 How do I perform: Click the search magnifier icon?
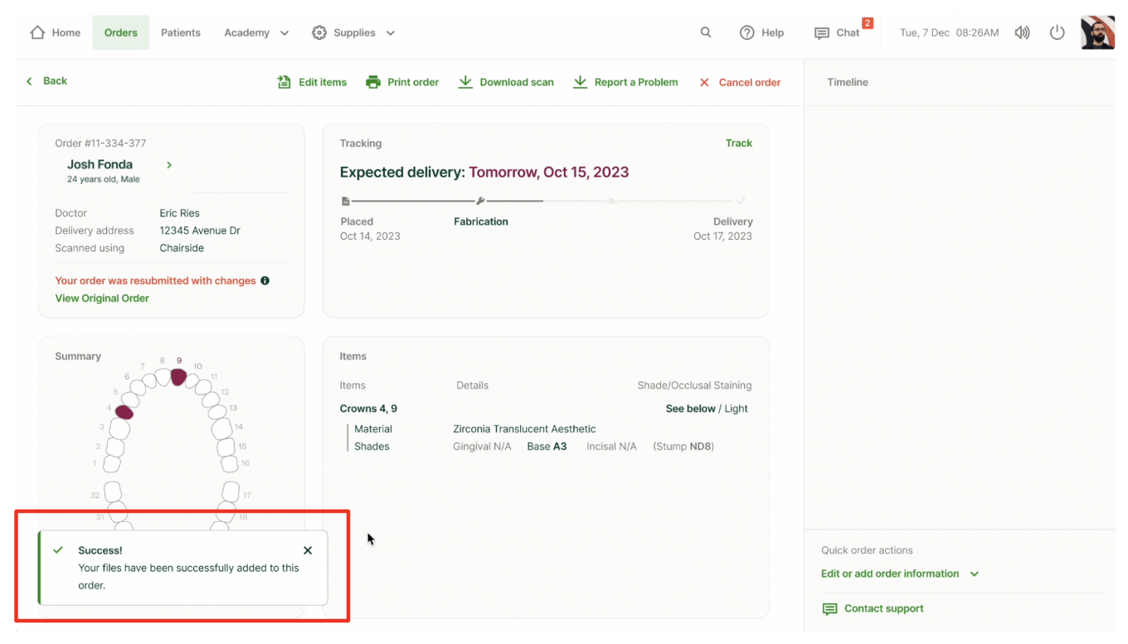pos(706,32)
